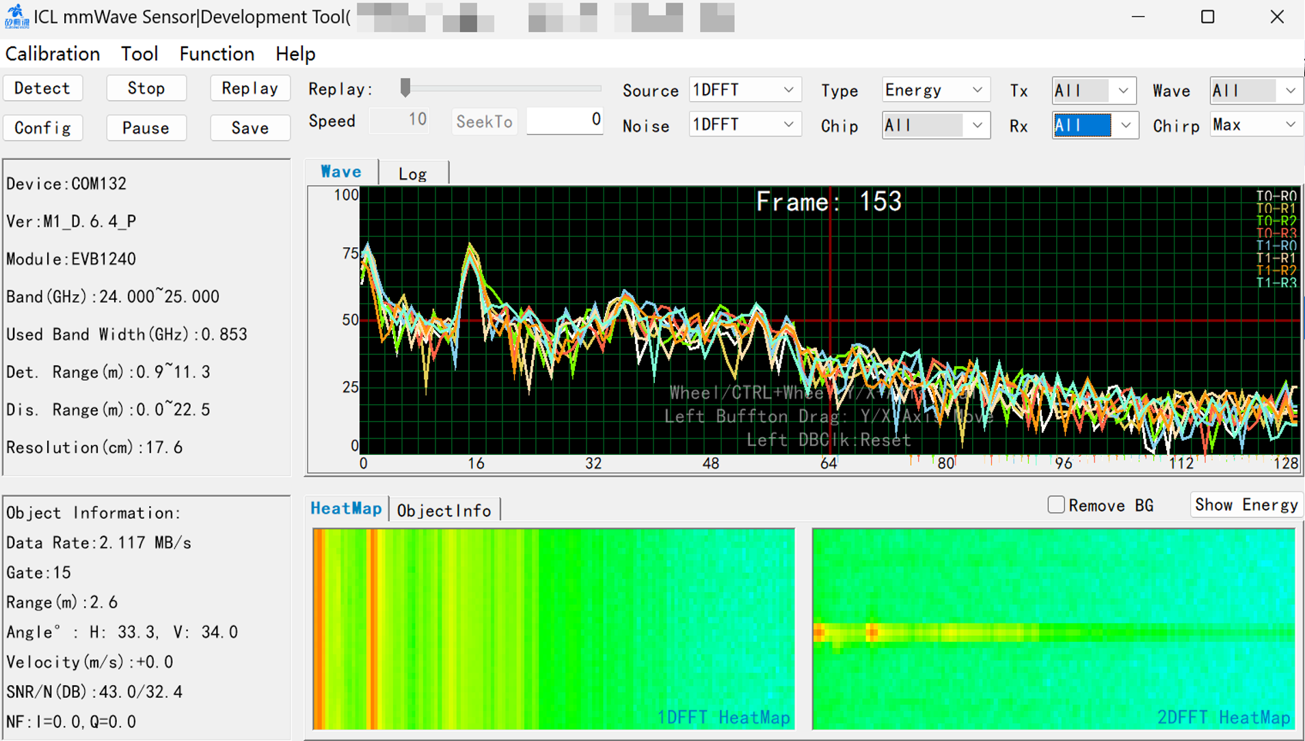Open the Rx antenna dropdown
The height and width of the screenshot is (741, 1305).
coord(1095,126)
